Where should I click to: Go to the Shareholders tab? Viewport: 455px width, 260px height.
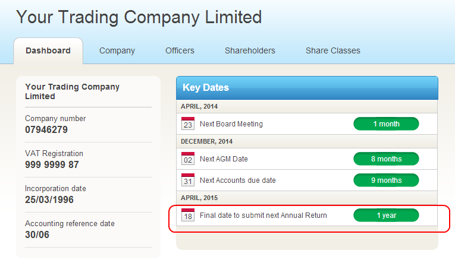coord(250,50)
